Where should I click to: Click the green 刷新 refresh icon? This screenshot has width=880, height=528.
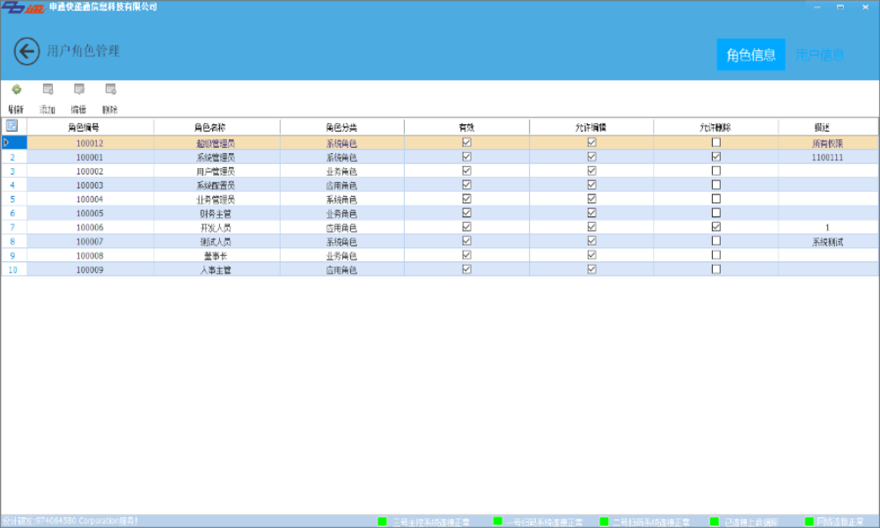[16, 90]
